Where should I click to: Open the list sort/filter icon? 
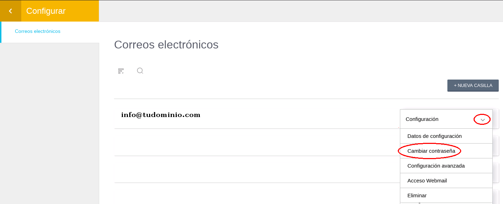click(x=121, y=71)
